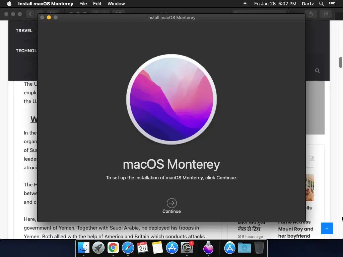Click the installer window title 'Install macOS Monterey'

pyautogui.click(x=171, y=17)
